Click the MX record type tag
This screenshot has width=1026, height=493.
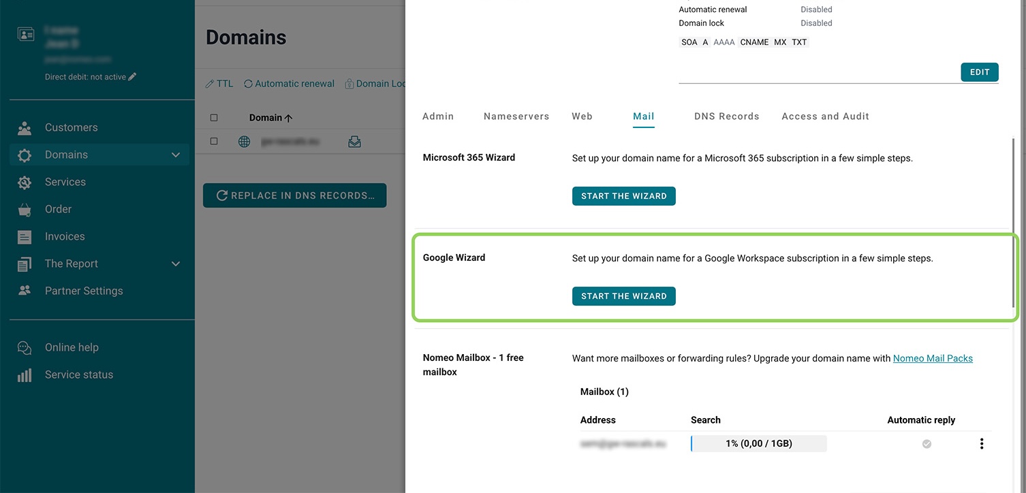click(780, 42)
